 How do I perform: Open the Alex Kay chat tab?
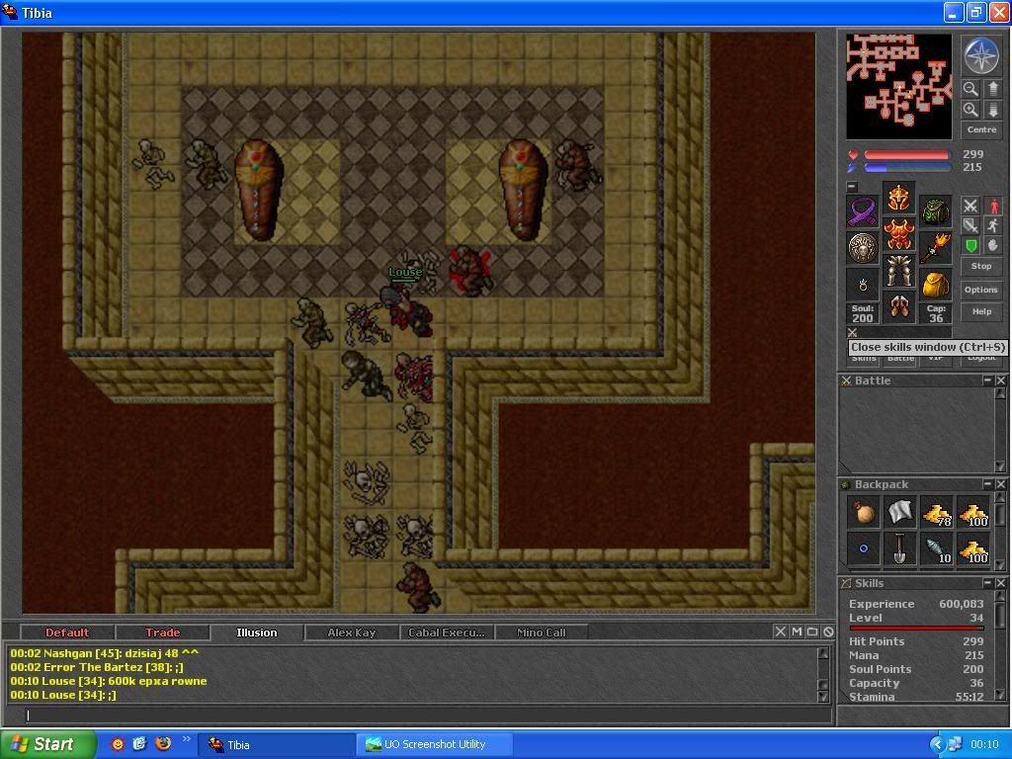click(352, 632)
